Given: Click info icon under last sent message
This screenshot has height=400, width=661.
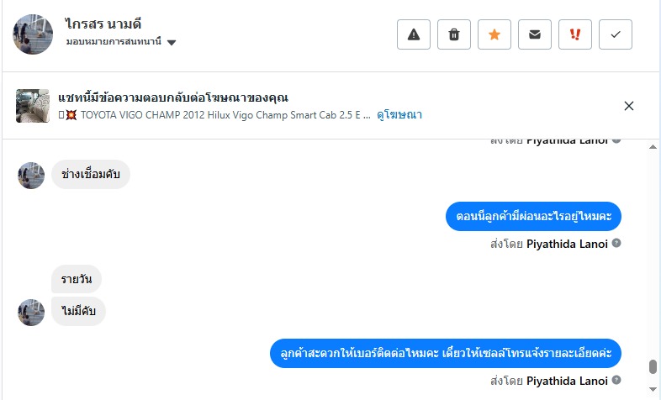Looking at the screenshot, I should tap(616, 381).
